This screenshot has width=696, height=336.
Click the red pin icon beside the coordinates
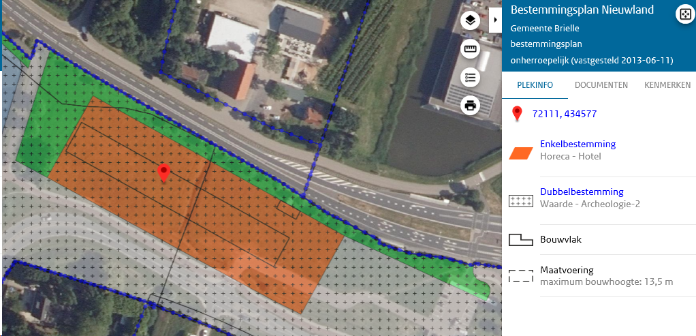pyautogui.click(x=517, y=114)
